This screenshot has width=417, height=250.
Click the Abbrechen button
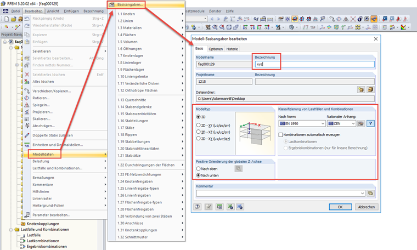(367, 207)
